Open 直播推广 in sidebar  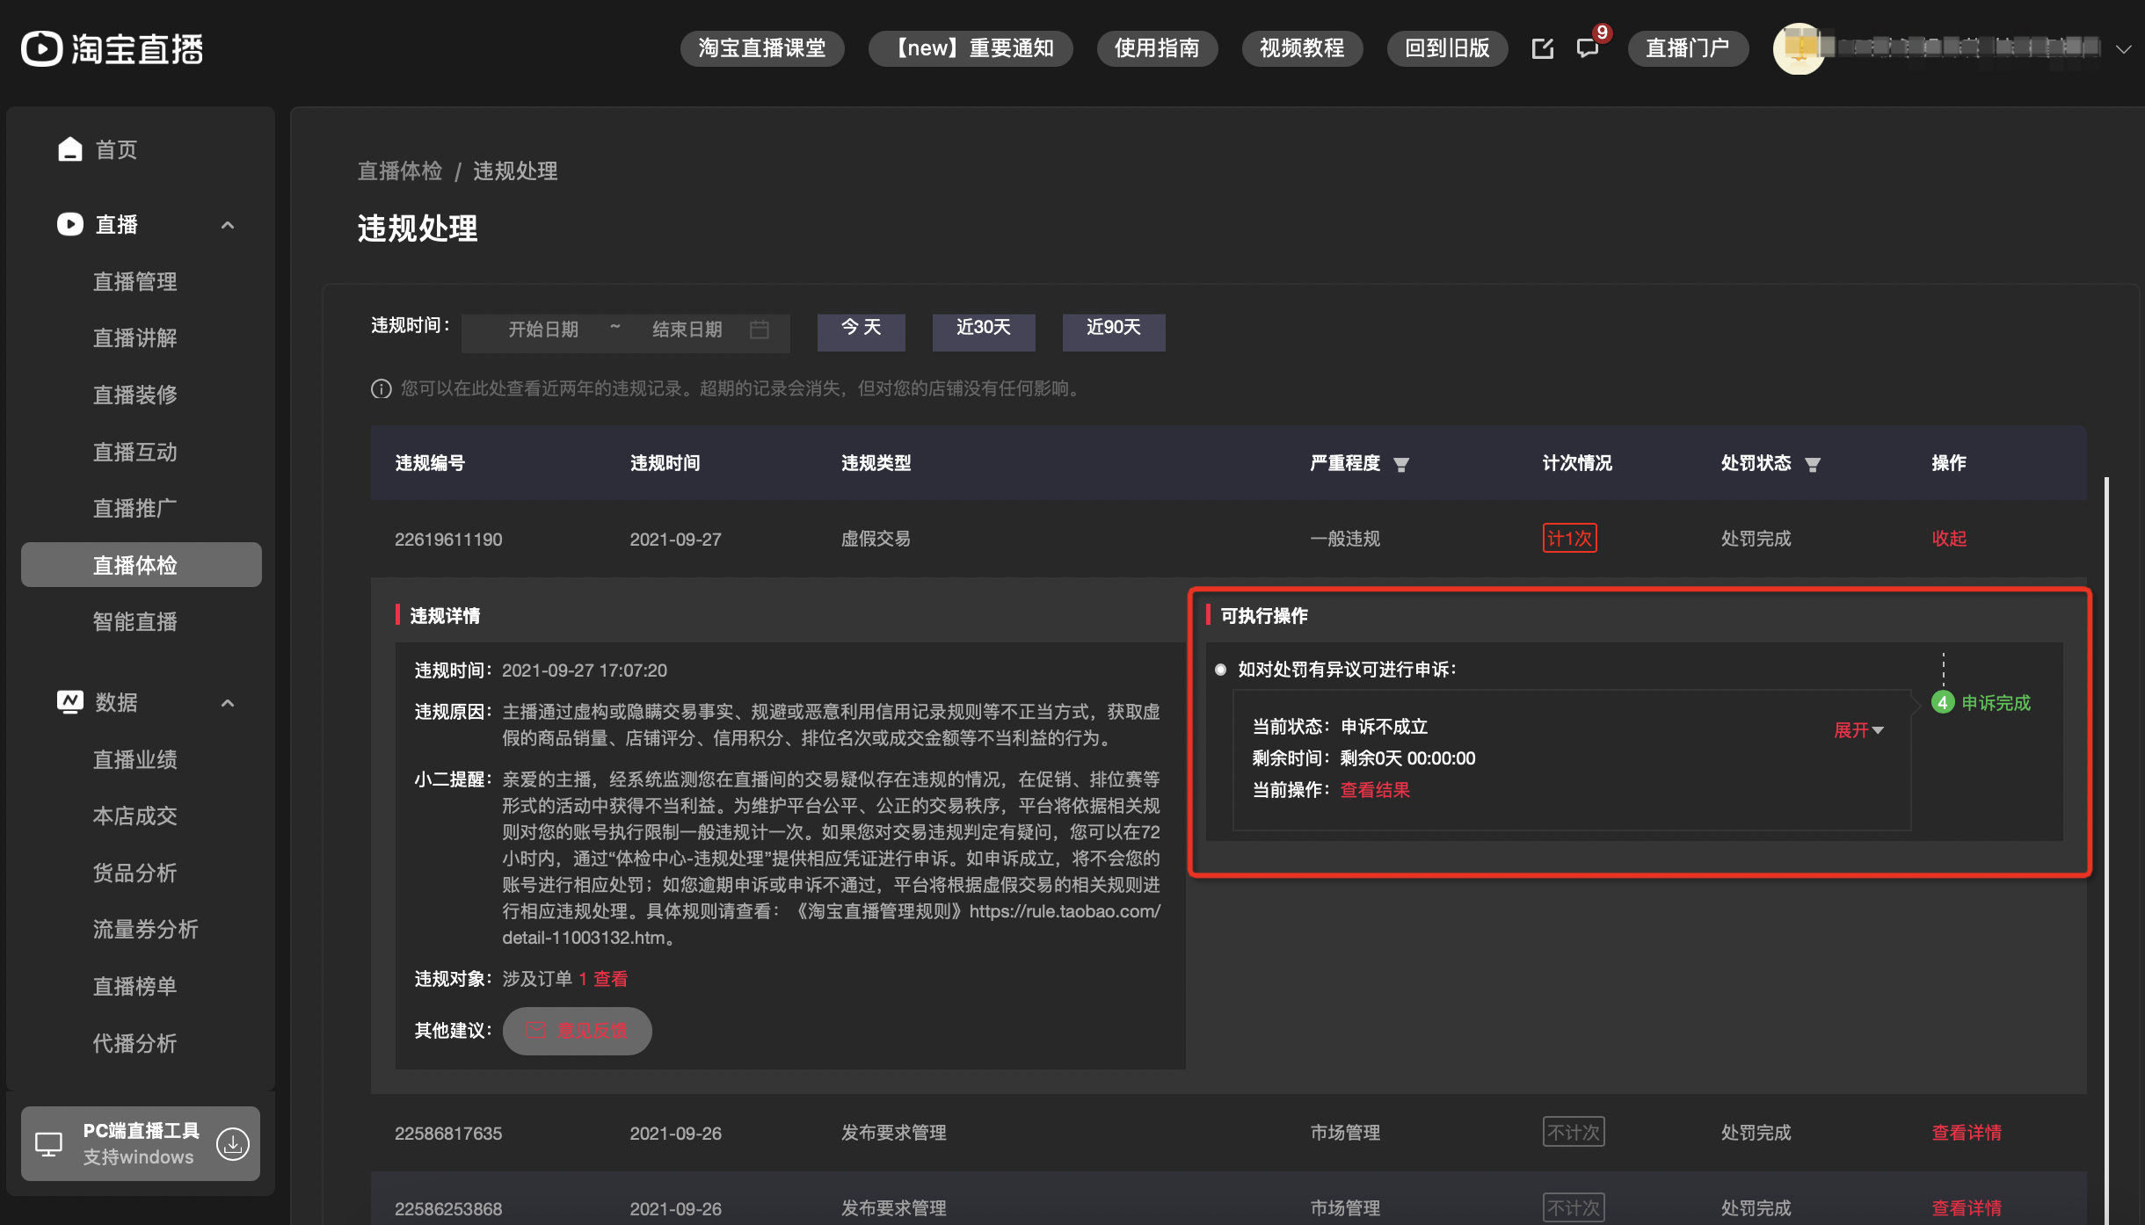pyautogui.click(x=135, y=508)
